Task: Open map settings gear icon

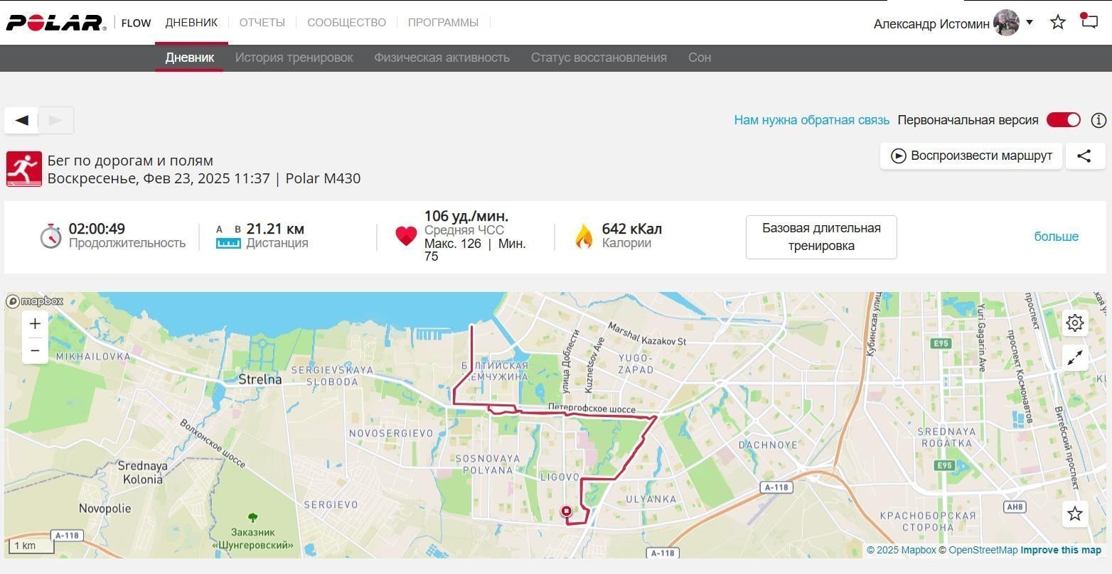Action: (x=1075, y=323)
